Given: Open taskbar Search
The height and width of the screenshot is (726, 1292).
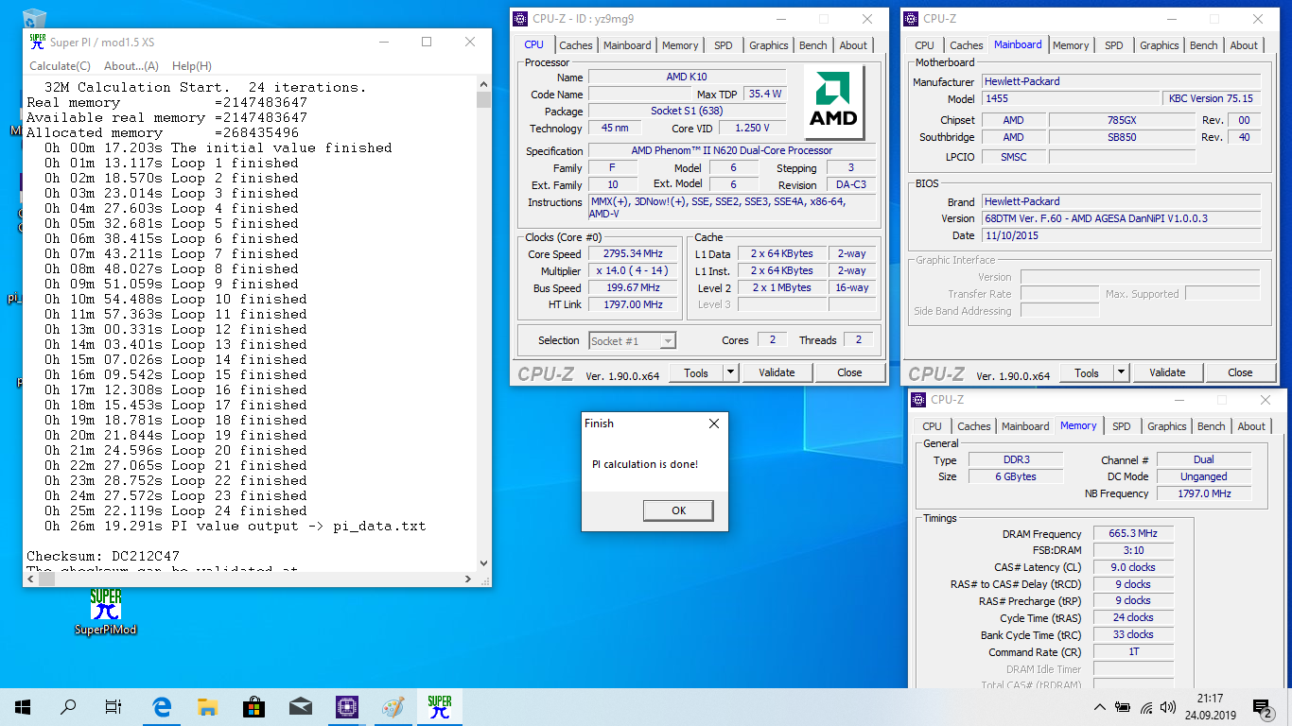Looking at the screenshot, I should click(68, 706).
